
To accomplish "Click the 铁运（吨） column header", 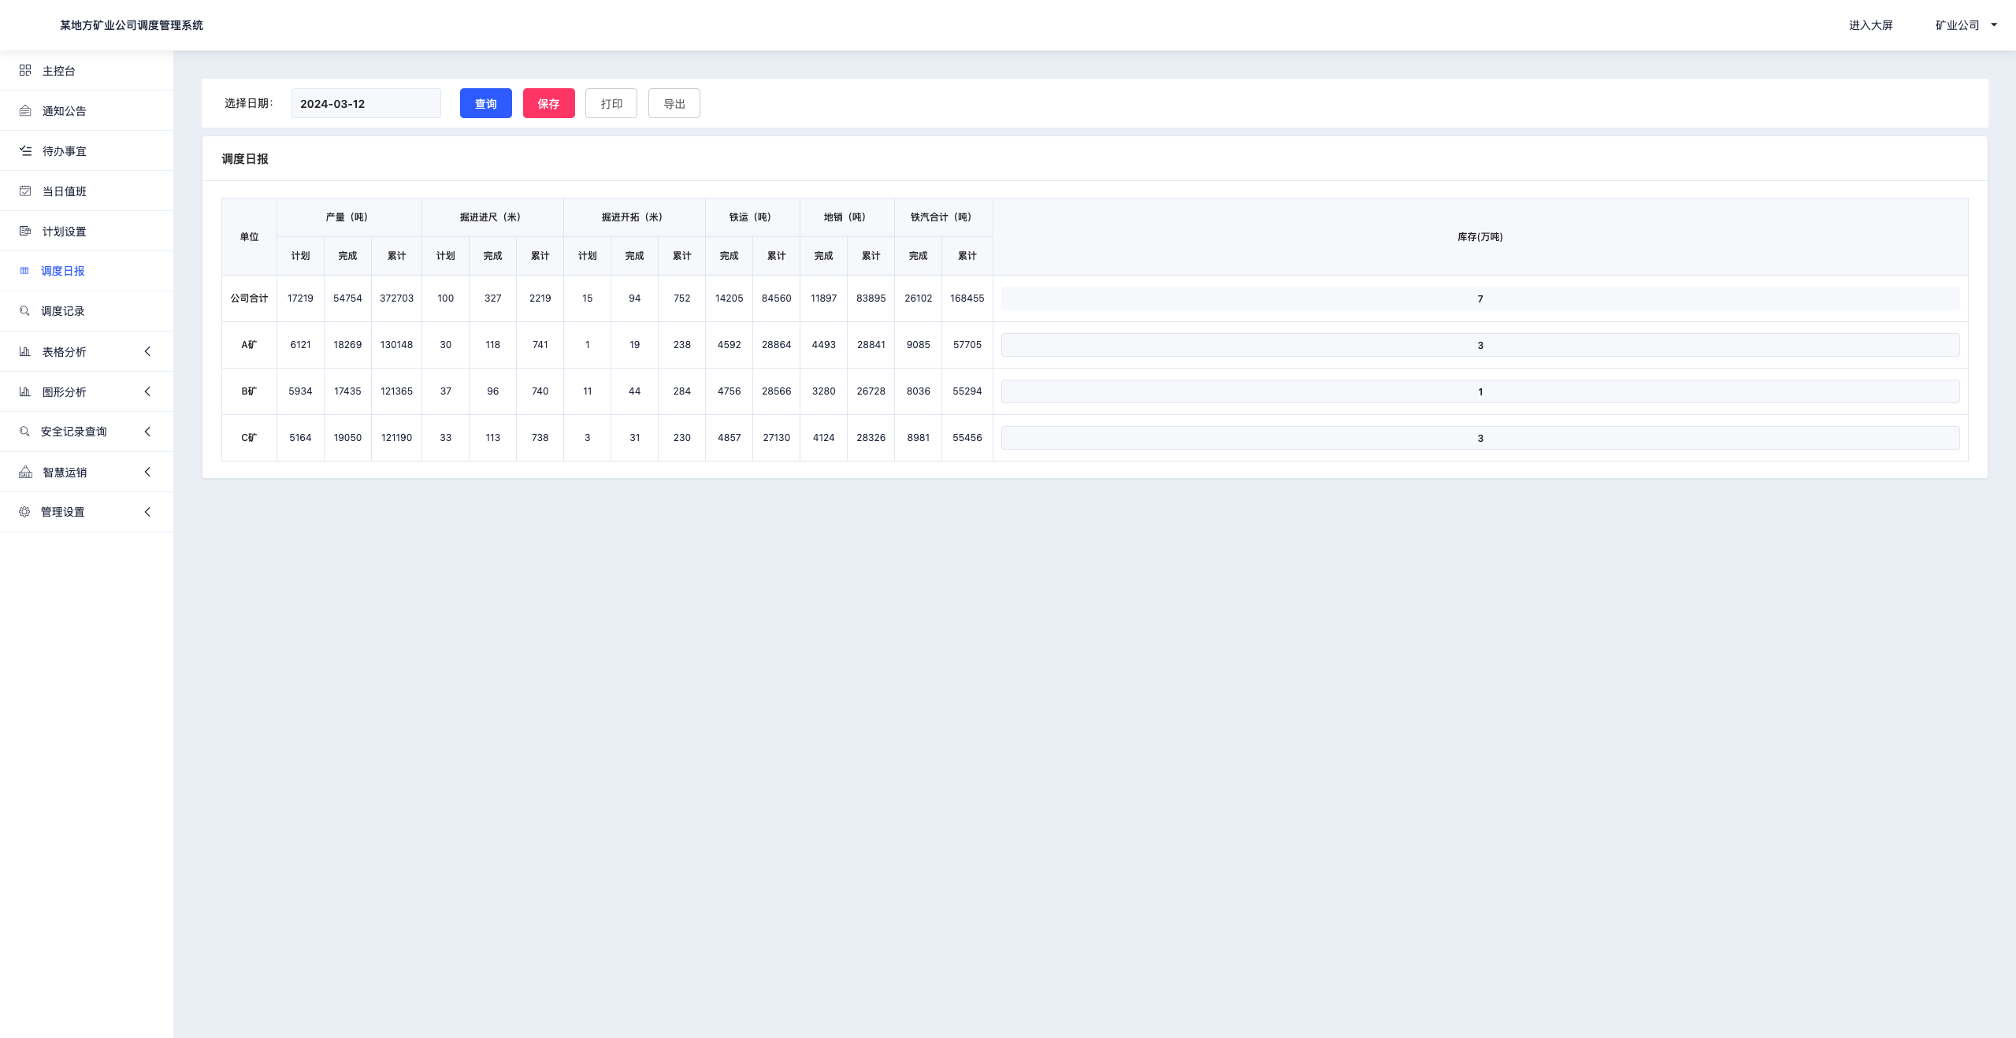I will click(x=751, y=217).
